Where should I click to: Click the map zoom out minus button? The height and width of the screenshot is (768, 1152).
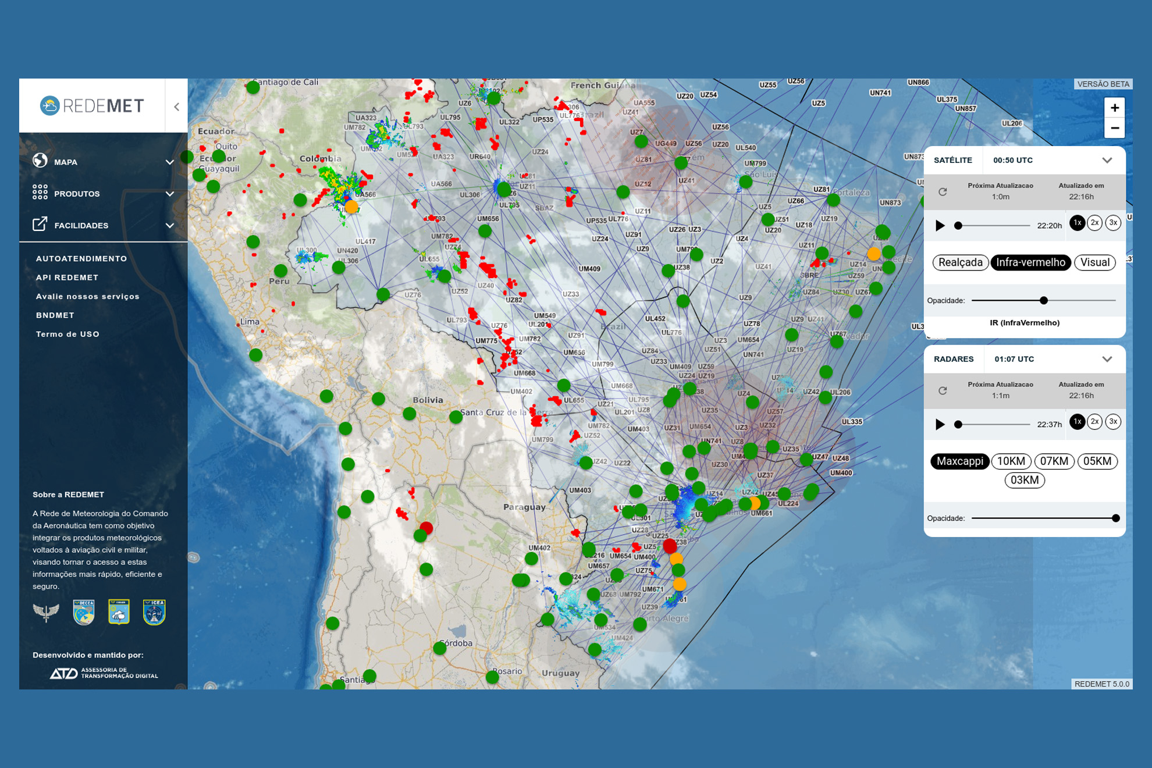(1114, 128)
